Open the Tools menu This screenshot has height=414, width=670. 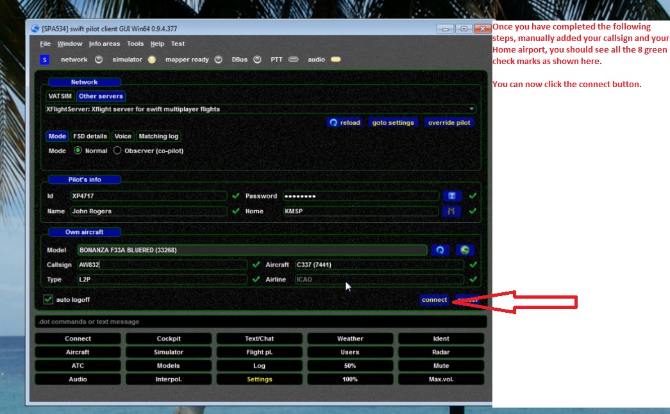point(135,44)
